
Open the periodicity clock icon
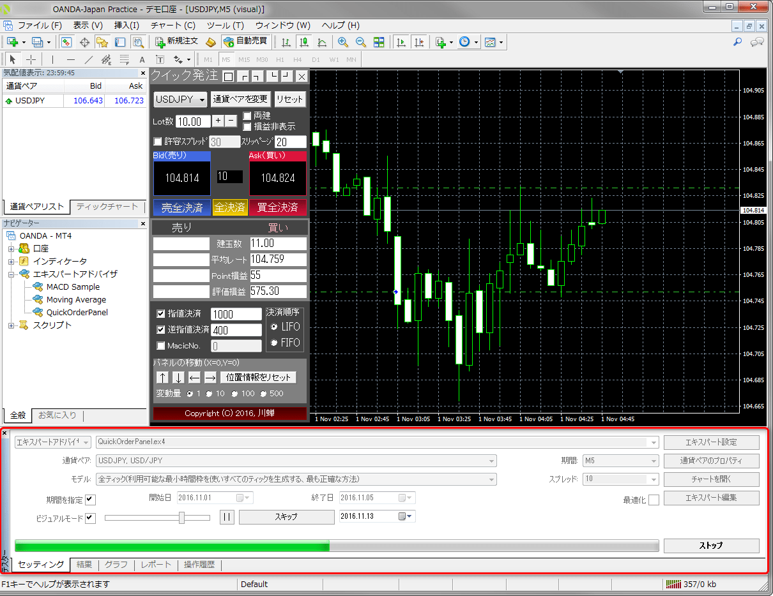tap(464, 42)
